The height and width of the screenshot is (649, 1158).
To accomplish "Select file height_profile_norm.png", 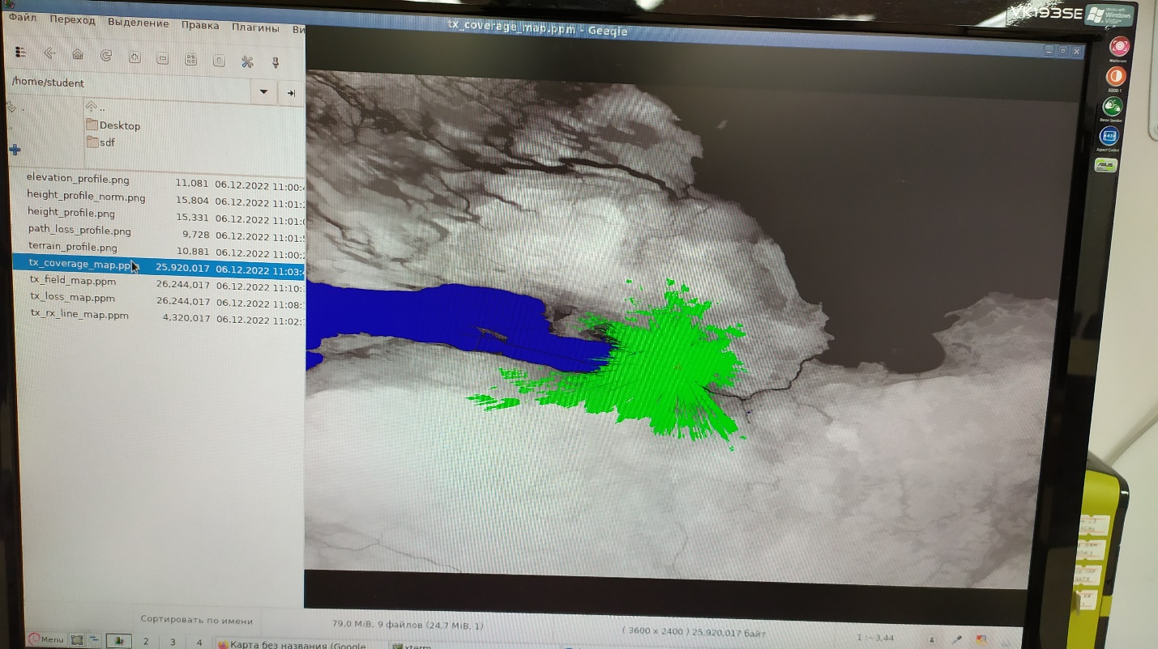I will point(86,196).
